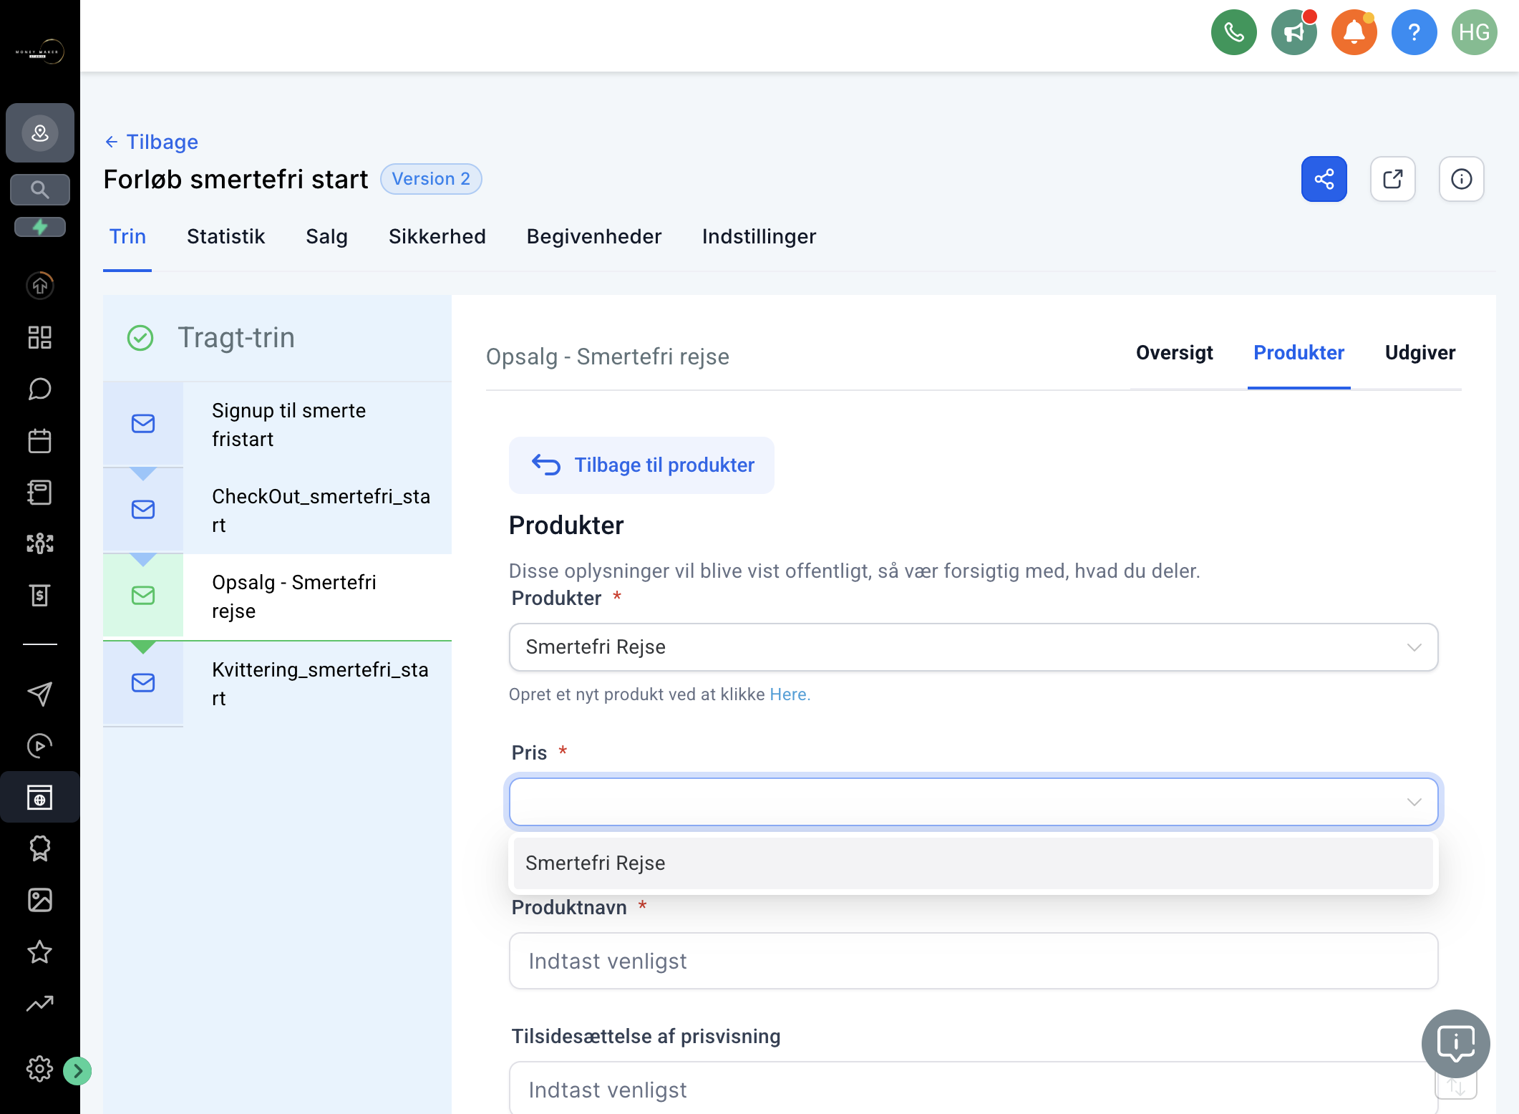Switch to the Udgiver sub-tab
The height and width of the screenshot is (1114, 1519).
(x=1419, y=353)
